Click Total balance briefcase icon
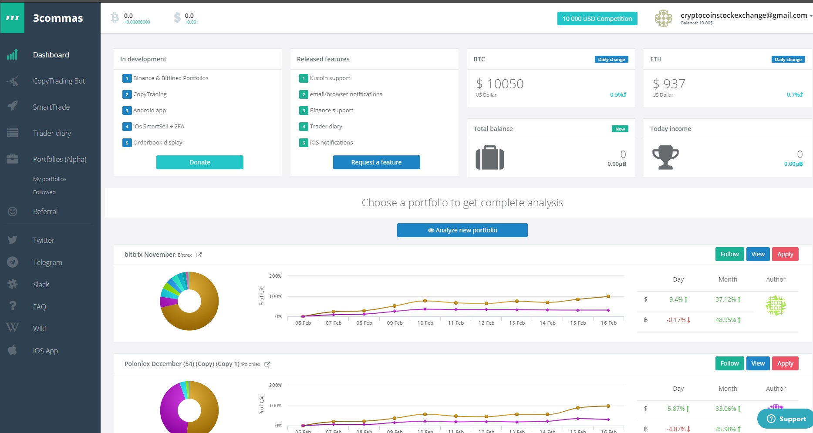Screen dimensions: 813x433 [x=490, y=158]
